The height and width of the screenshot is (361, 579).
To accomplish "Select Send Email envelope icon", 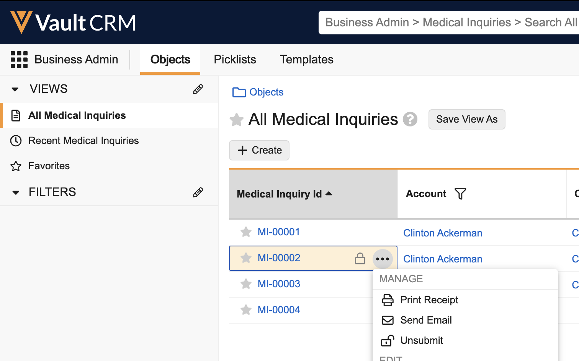I will click(x=388, y=320).
